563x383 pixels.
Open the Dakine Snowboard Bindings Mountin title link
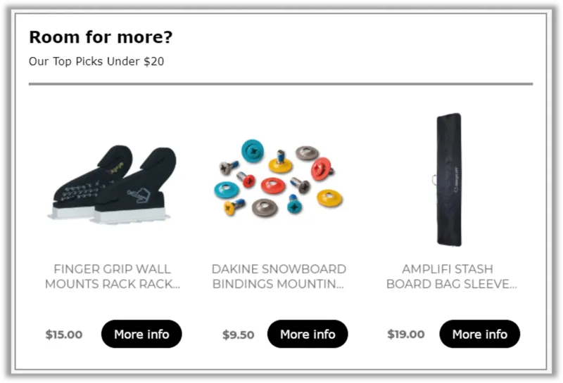click(279, 276)
